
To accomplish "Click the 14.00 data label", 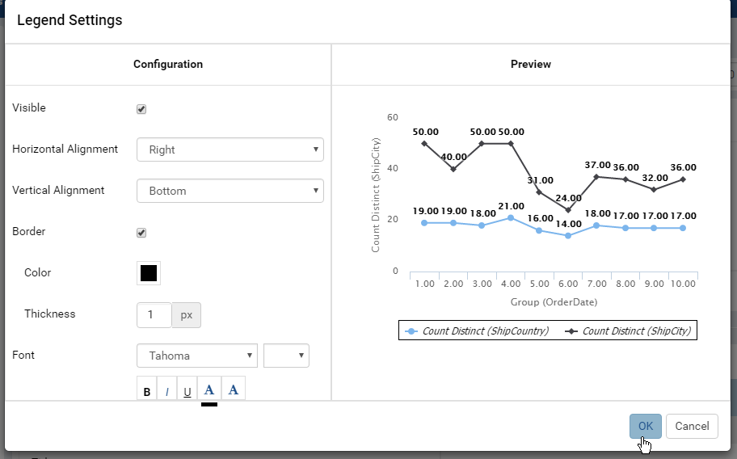I will (x=568, y=224).
